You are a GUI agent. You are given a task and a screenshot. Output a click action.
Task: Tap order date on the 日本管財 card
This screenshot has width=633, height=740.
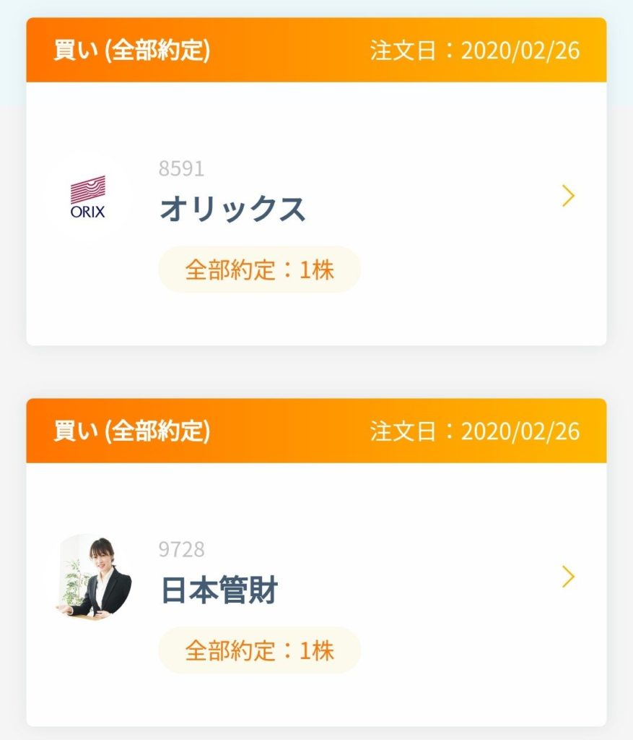pos(475,431)
